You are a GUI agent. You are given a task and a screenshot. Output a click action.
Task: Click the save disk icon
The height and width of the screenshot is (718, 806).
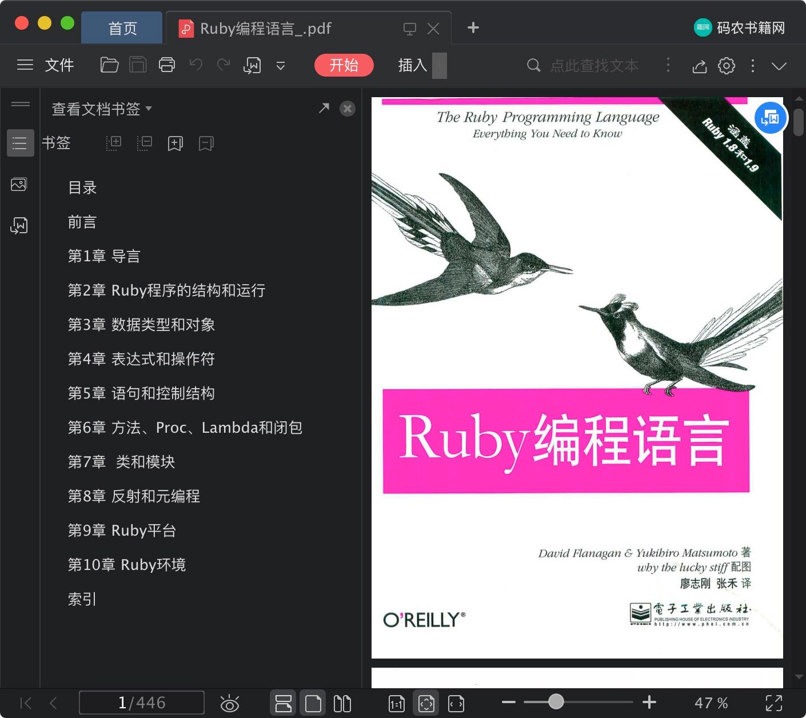tap(138, 65)
